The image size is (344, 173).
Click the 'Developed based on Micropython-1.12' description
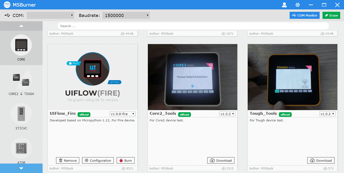[93, 120]
